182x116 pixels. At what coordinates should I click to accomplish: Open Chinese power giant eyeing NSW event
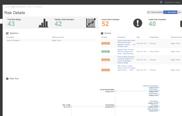pyautogui.click(x=126, y=43)
